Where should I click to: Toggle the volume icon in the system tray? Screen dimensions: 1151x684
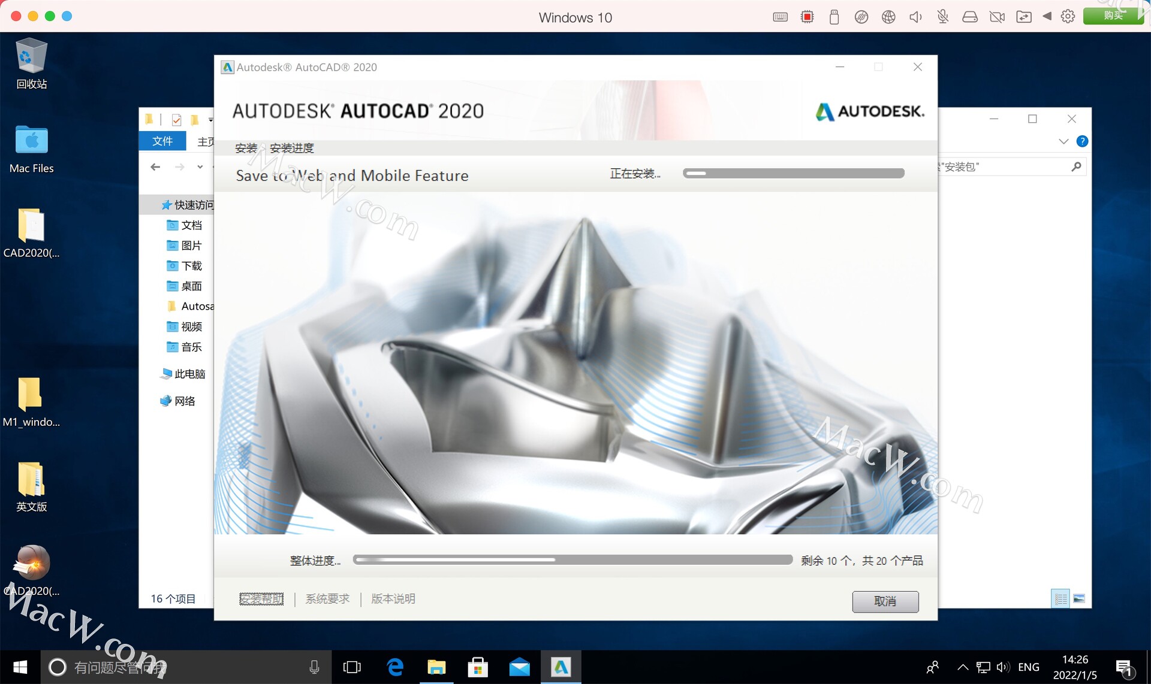tap(1002, 667)
